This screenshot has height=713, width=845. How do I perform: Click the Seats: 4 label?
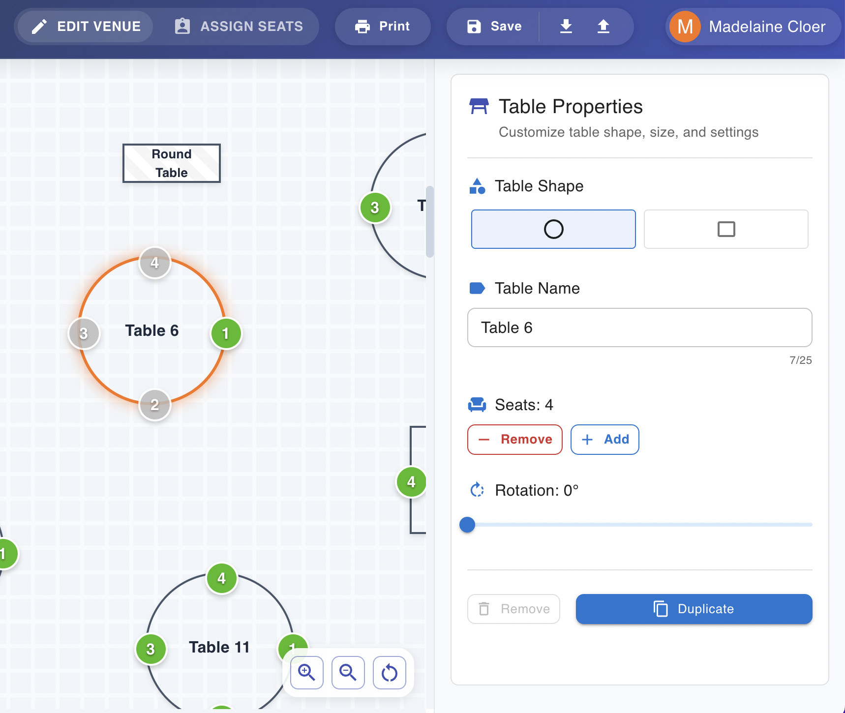pyautogui.click(x=524, y=405)
